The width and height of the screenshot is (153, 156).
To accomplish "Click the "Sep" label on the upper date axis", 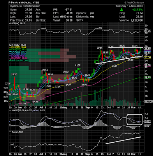I will pos(88,108).
